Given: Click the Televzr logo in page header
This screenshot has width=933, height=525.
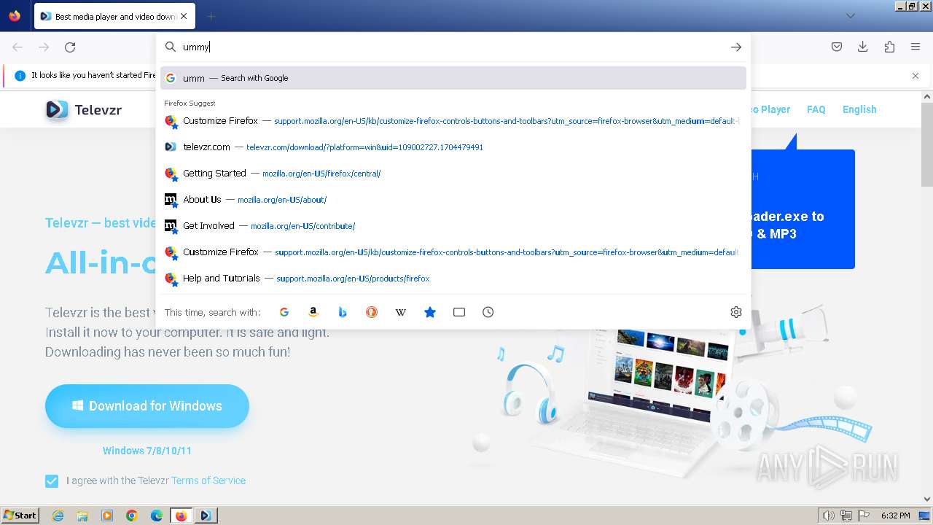Looking at the screenshot, I should point(84,109).
